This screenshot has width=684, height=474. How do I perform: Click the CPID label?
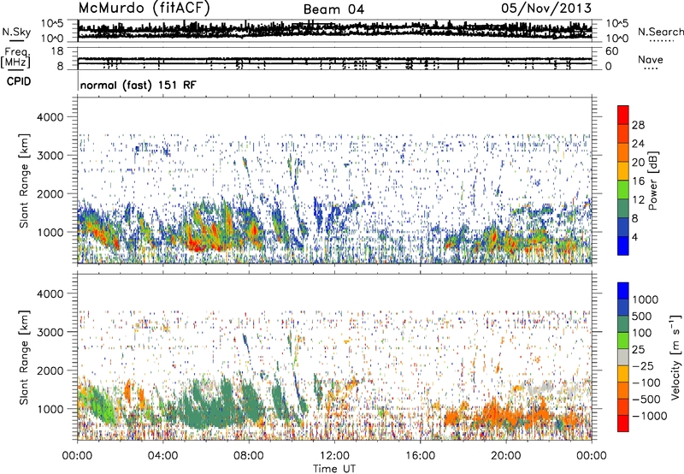[x=19, y=81]
